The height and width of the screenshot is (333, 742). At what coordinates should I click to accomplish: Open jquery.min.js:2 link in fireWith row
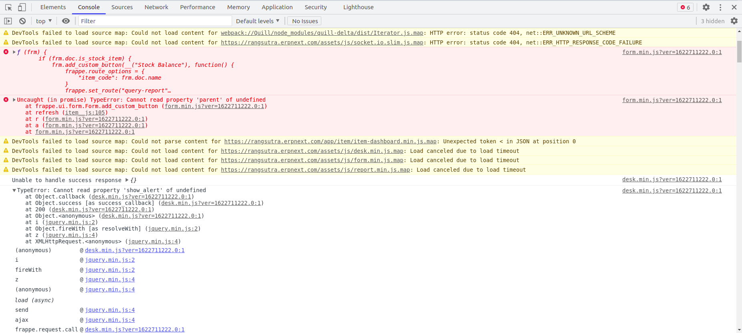(110, 270)
